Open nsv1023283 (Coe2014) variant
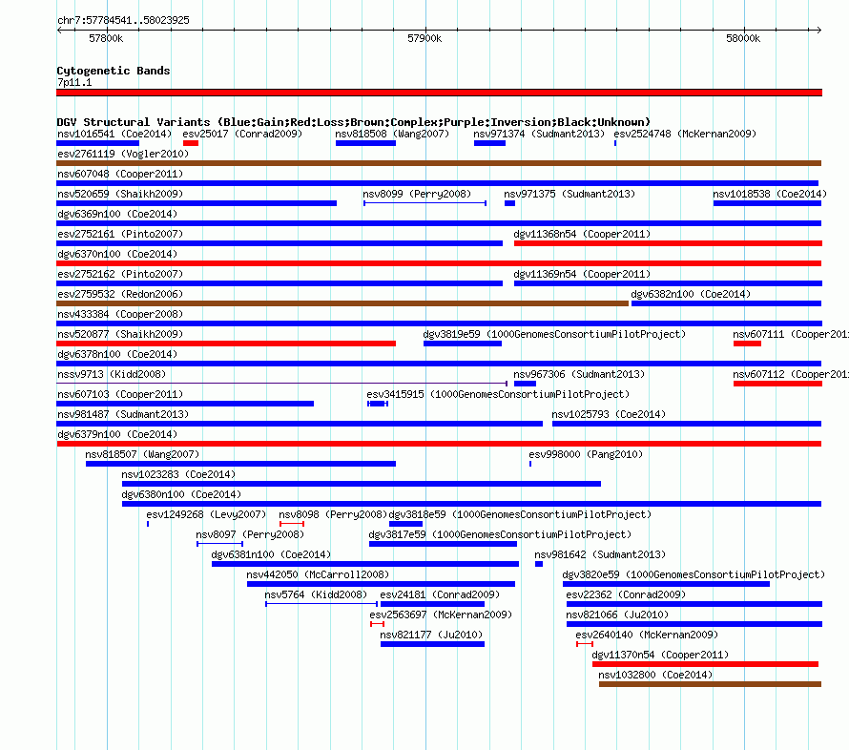Viewport: 849px width, 750px height. click(x=362, y=484)
